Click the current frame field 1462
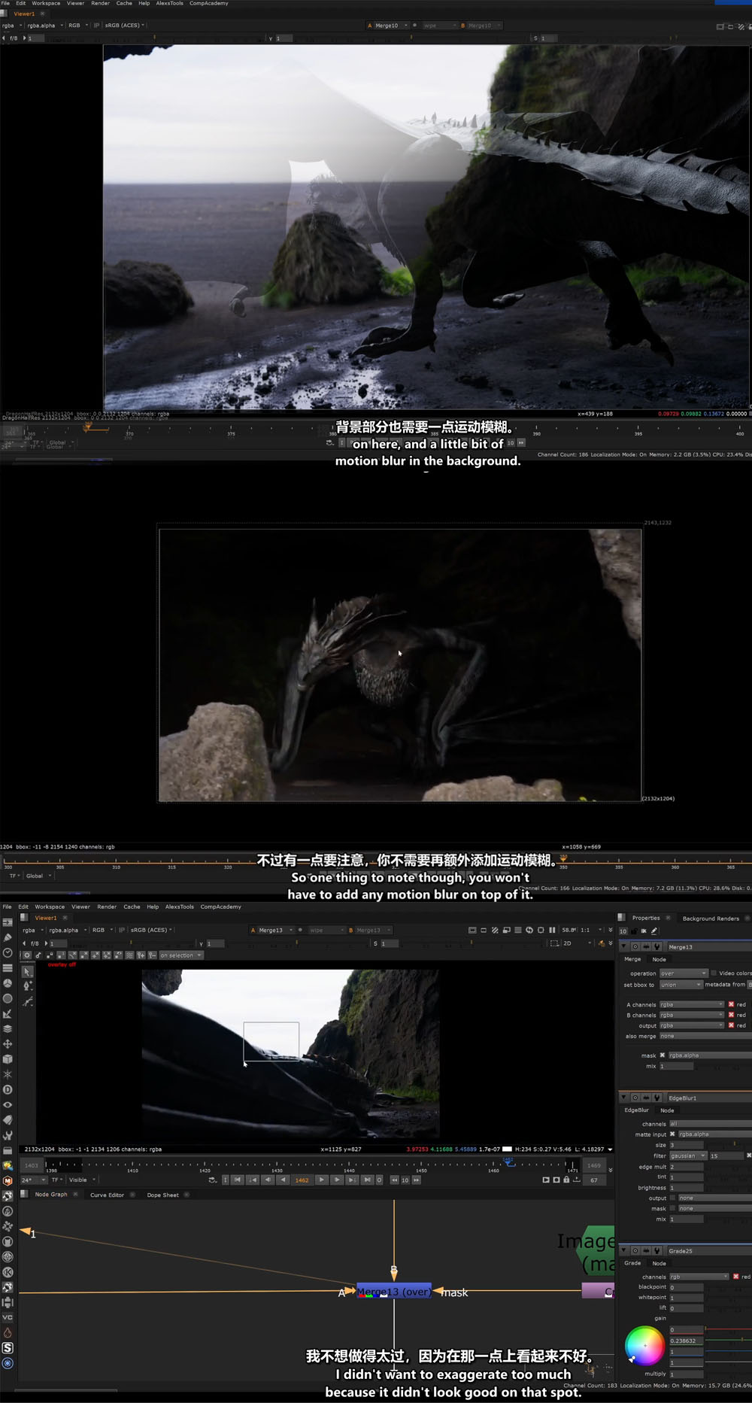The image size is (752, 1403). tap(302, 1180)
